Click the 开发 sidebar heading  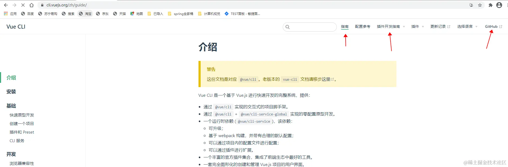[x=11, y=154]
